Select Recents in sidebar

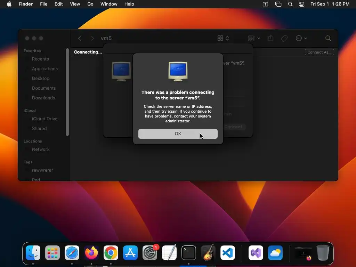(40, 59)
